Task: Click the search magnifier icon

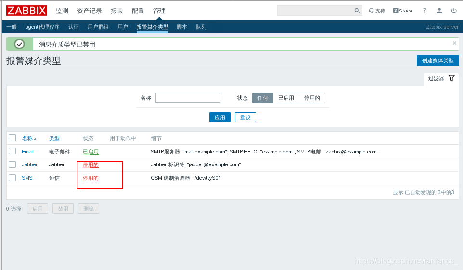Action: point(357,11)
